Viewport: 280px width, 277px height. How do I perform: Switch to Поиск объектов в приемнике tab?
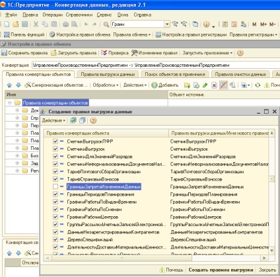175,74
